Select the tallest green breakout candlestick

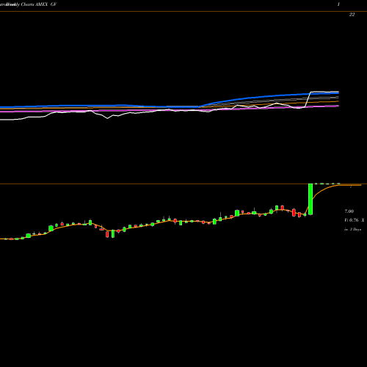[x=310, y=199]
